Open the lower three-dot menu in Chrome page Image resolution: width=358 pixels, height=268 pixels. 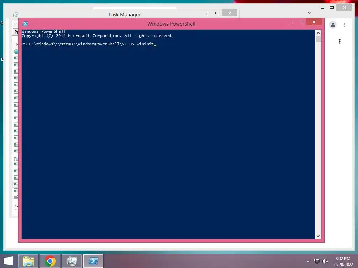tap(340, 41)
